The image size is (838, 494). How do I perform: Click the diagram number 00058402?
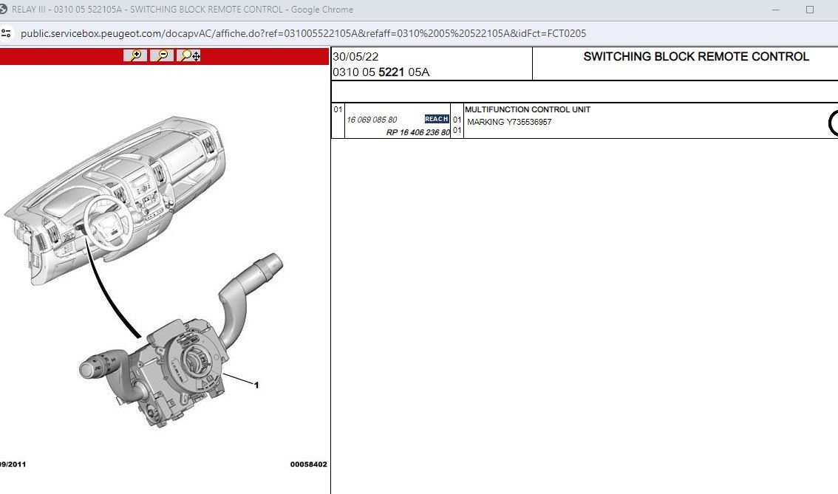pyautogui.click(x=308, y=464)
